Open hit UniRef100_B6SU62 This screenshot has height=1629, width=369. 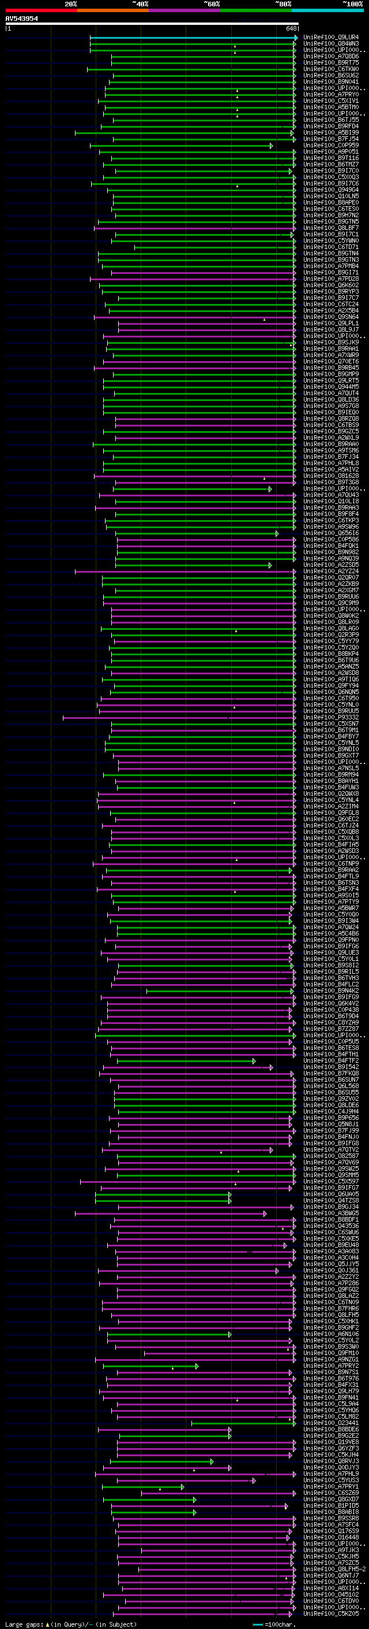tap(330, 75)
